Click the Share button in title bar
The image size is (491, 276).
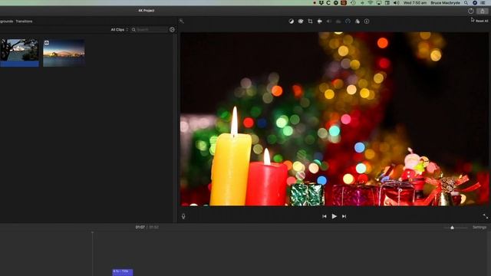(x=483, y=11)
